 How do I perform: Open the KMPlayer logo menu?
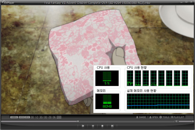coord(8,3)
